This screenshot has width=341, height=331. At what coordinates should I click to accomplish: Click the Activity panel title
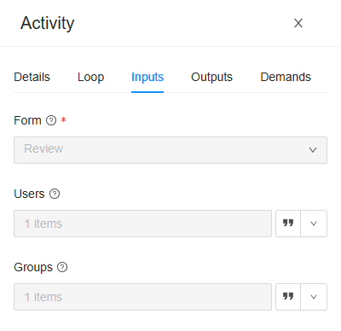[x=48, y=23]
